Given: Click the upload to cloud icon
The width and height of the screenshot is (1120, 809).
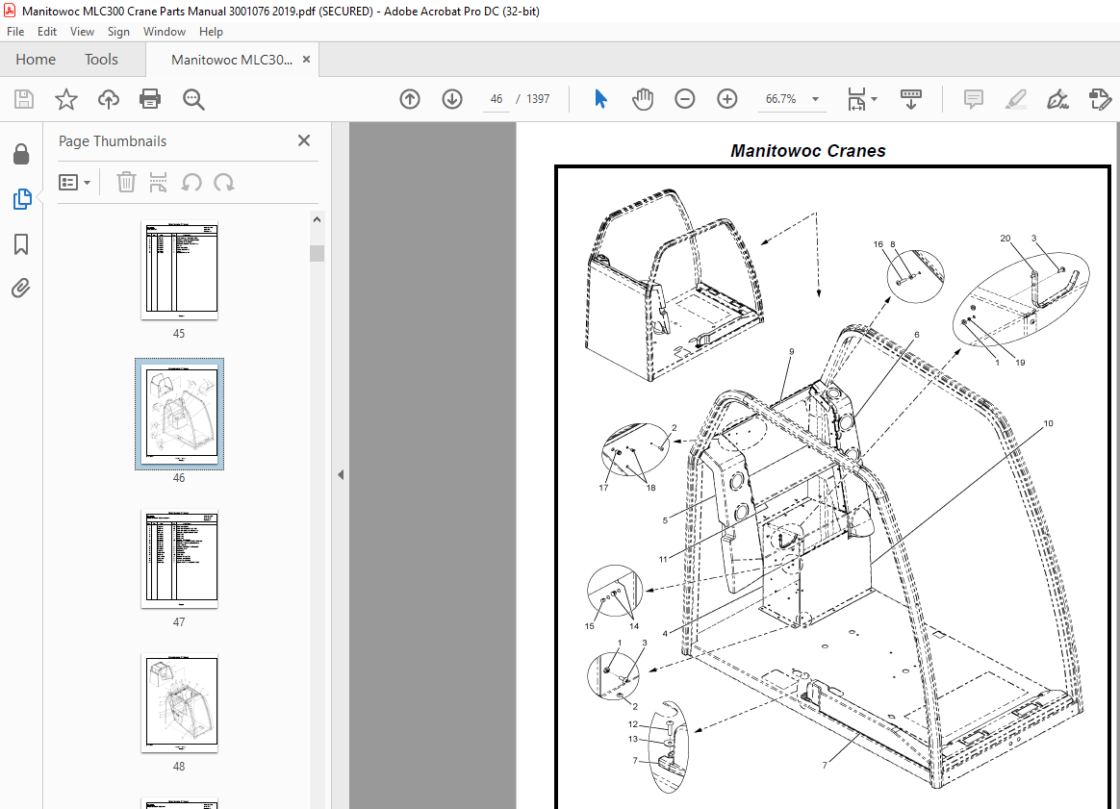Looking at the screenshot, I should (x=108, y=98).
